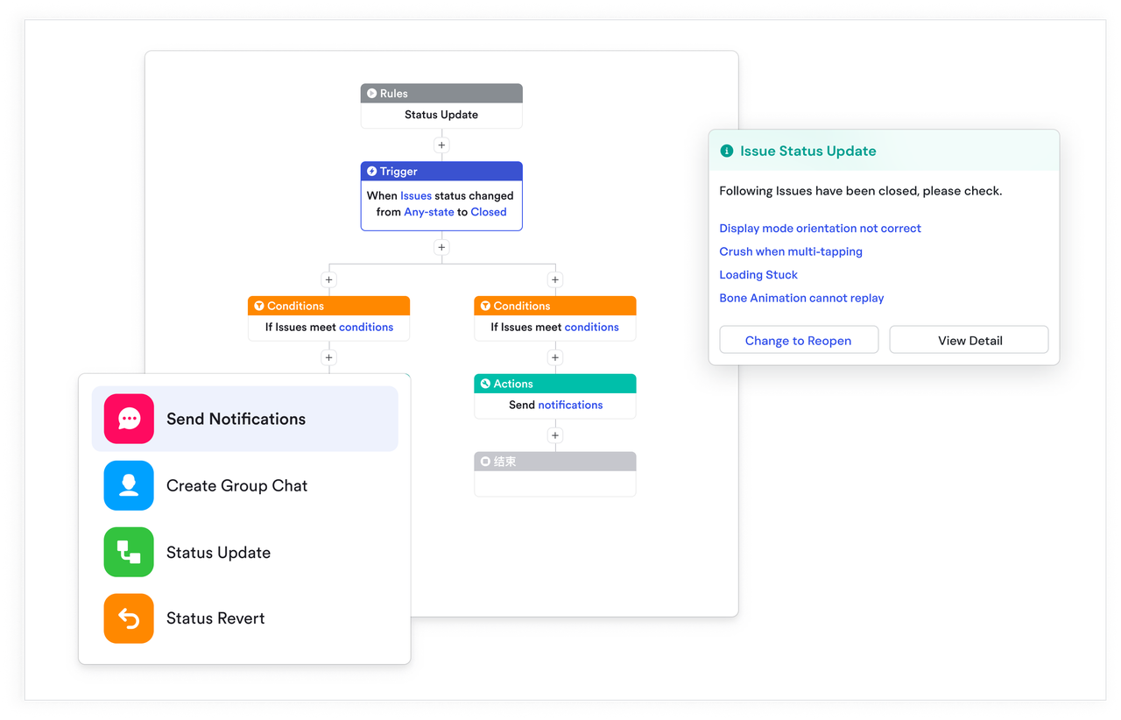Click the orange Status Revert arrow icon

[x=128, y=618]
